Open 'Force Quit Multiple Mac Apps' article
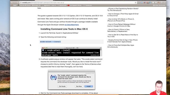The image size is (170, 95). click(121, 46)
